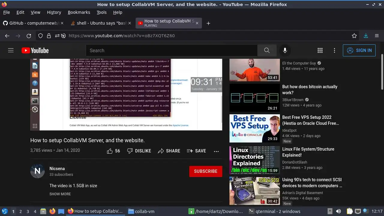This screenshot has width=384, height=216.
Task: Open the YouTube guide sidebar menu
Action: tap(11, 50)
